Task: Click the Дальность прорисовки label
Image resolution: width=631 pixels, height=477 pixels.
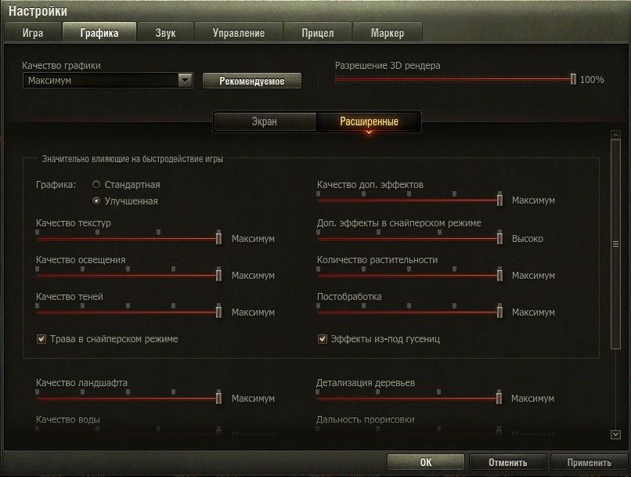Action: pyautogui.click(x=366, y=420)
